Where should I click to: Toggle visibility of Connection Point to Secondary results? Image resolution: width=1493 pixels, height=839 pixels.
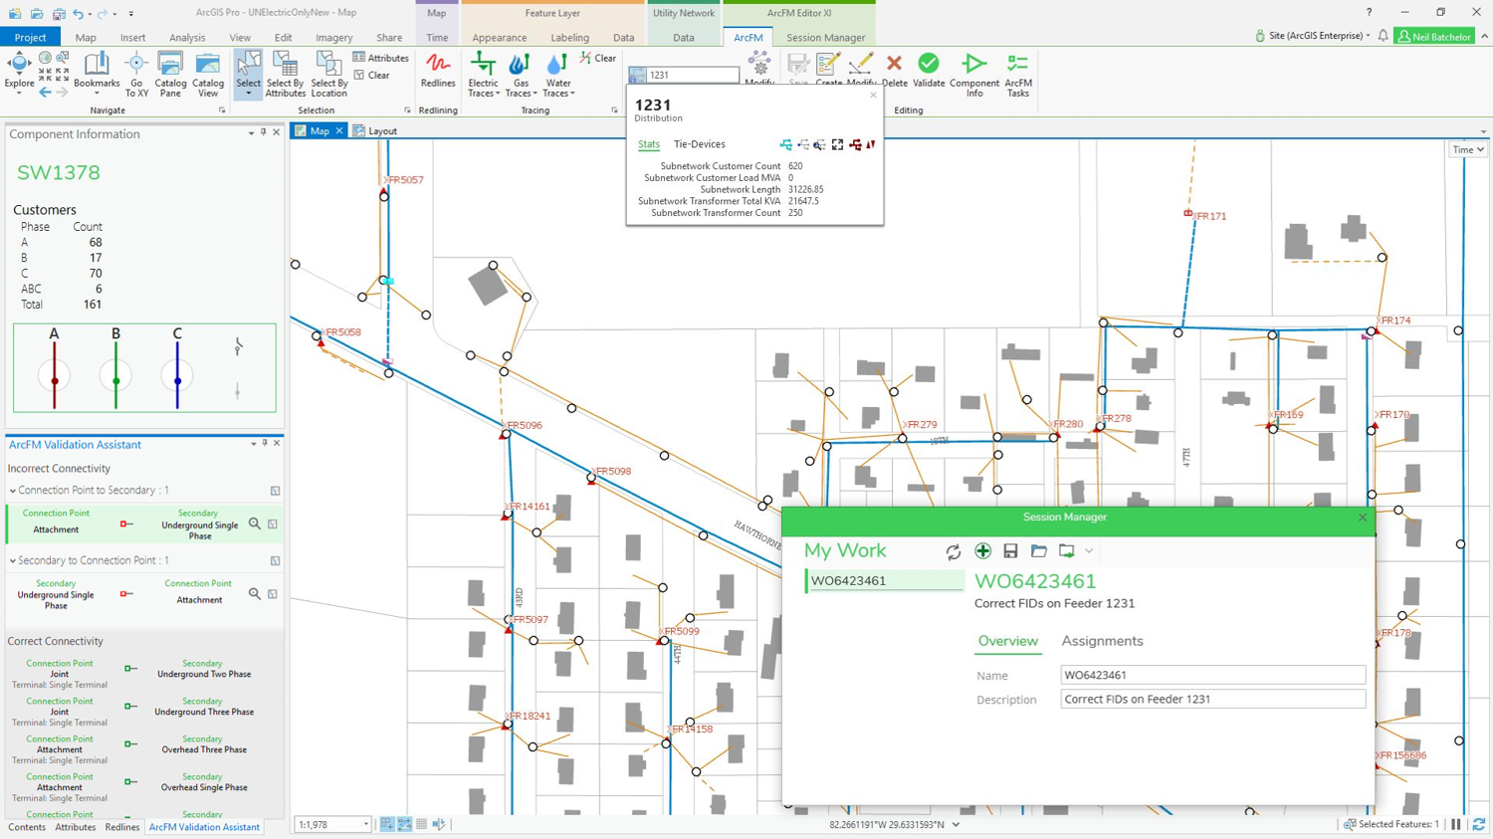pos(273,491)
